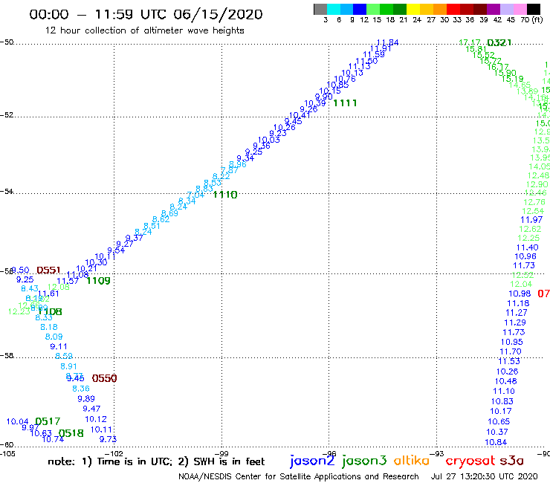The height and width of the screenshot is (483, 550).
Task: Pick the pink swatch in the color scale
Action: tap(520, 9)
